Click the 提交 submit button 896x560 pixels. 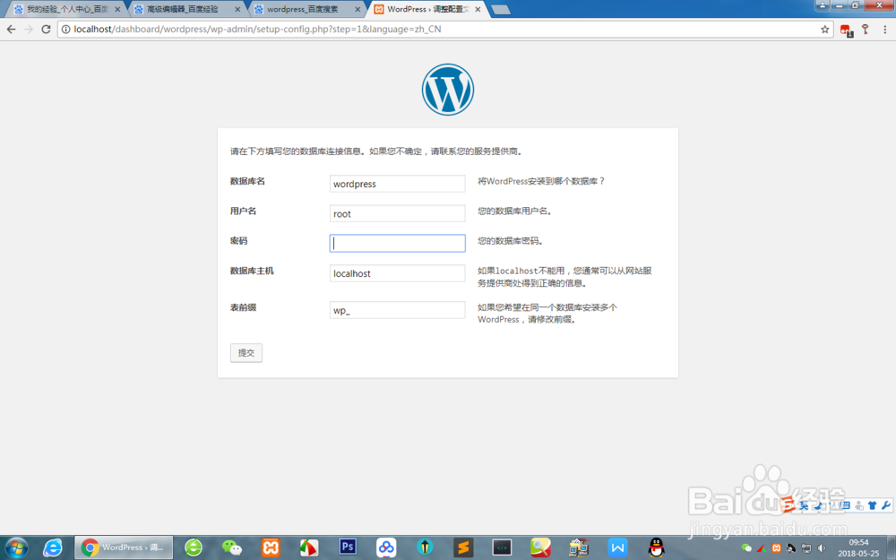tap(246, 352)
